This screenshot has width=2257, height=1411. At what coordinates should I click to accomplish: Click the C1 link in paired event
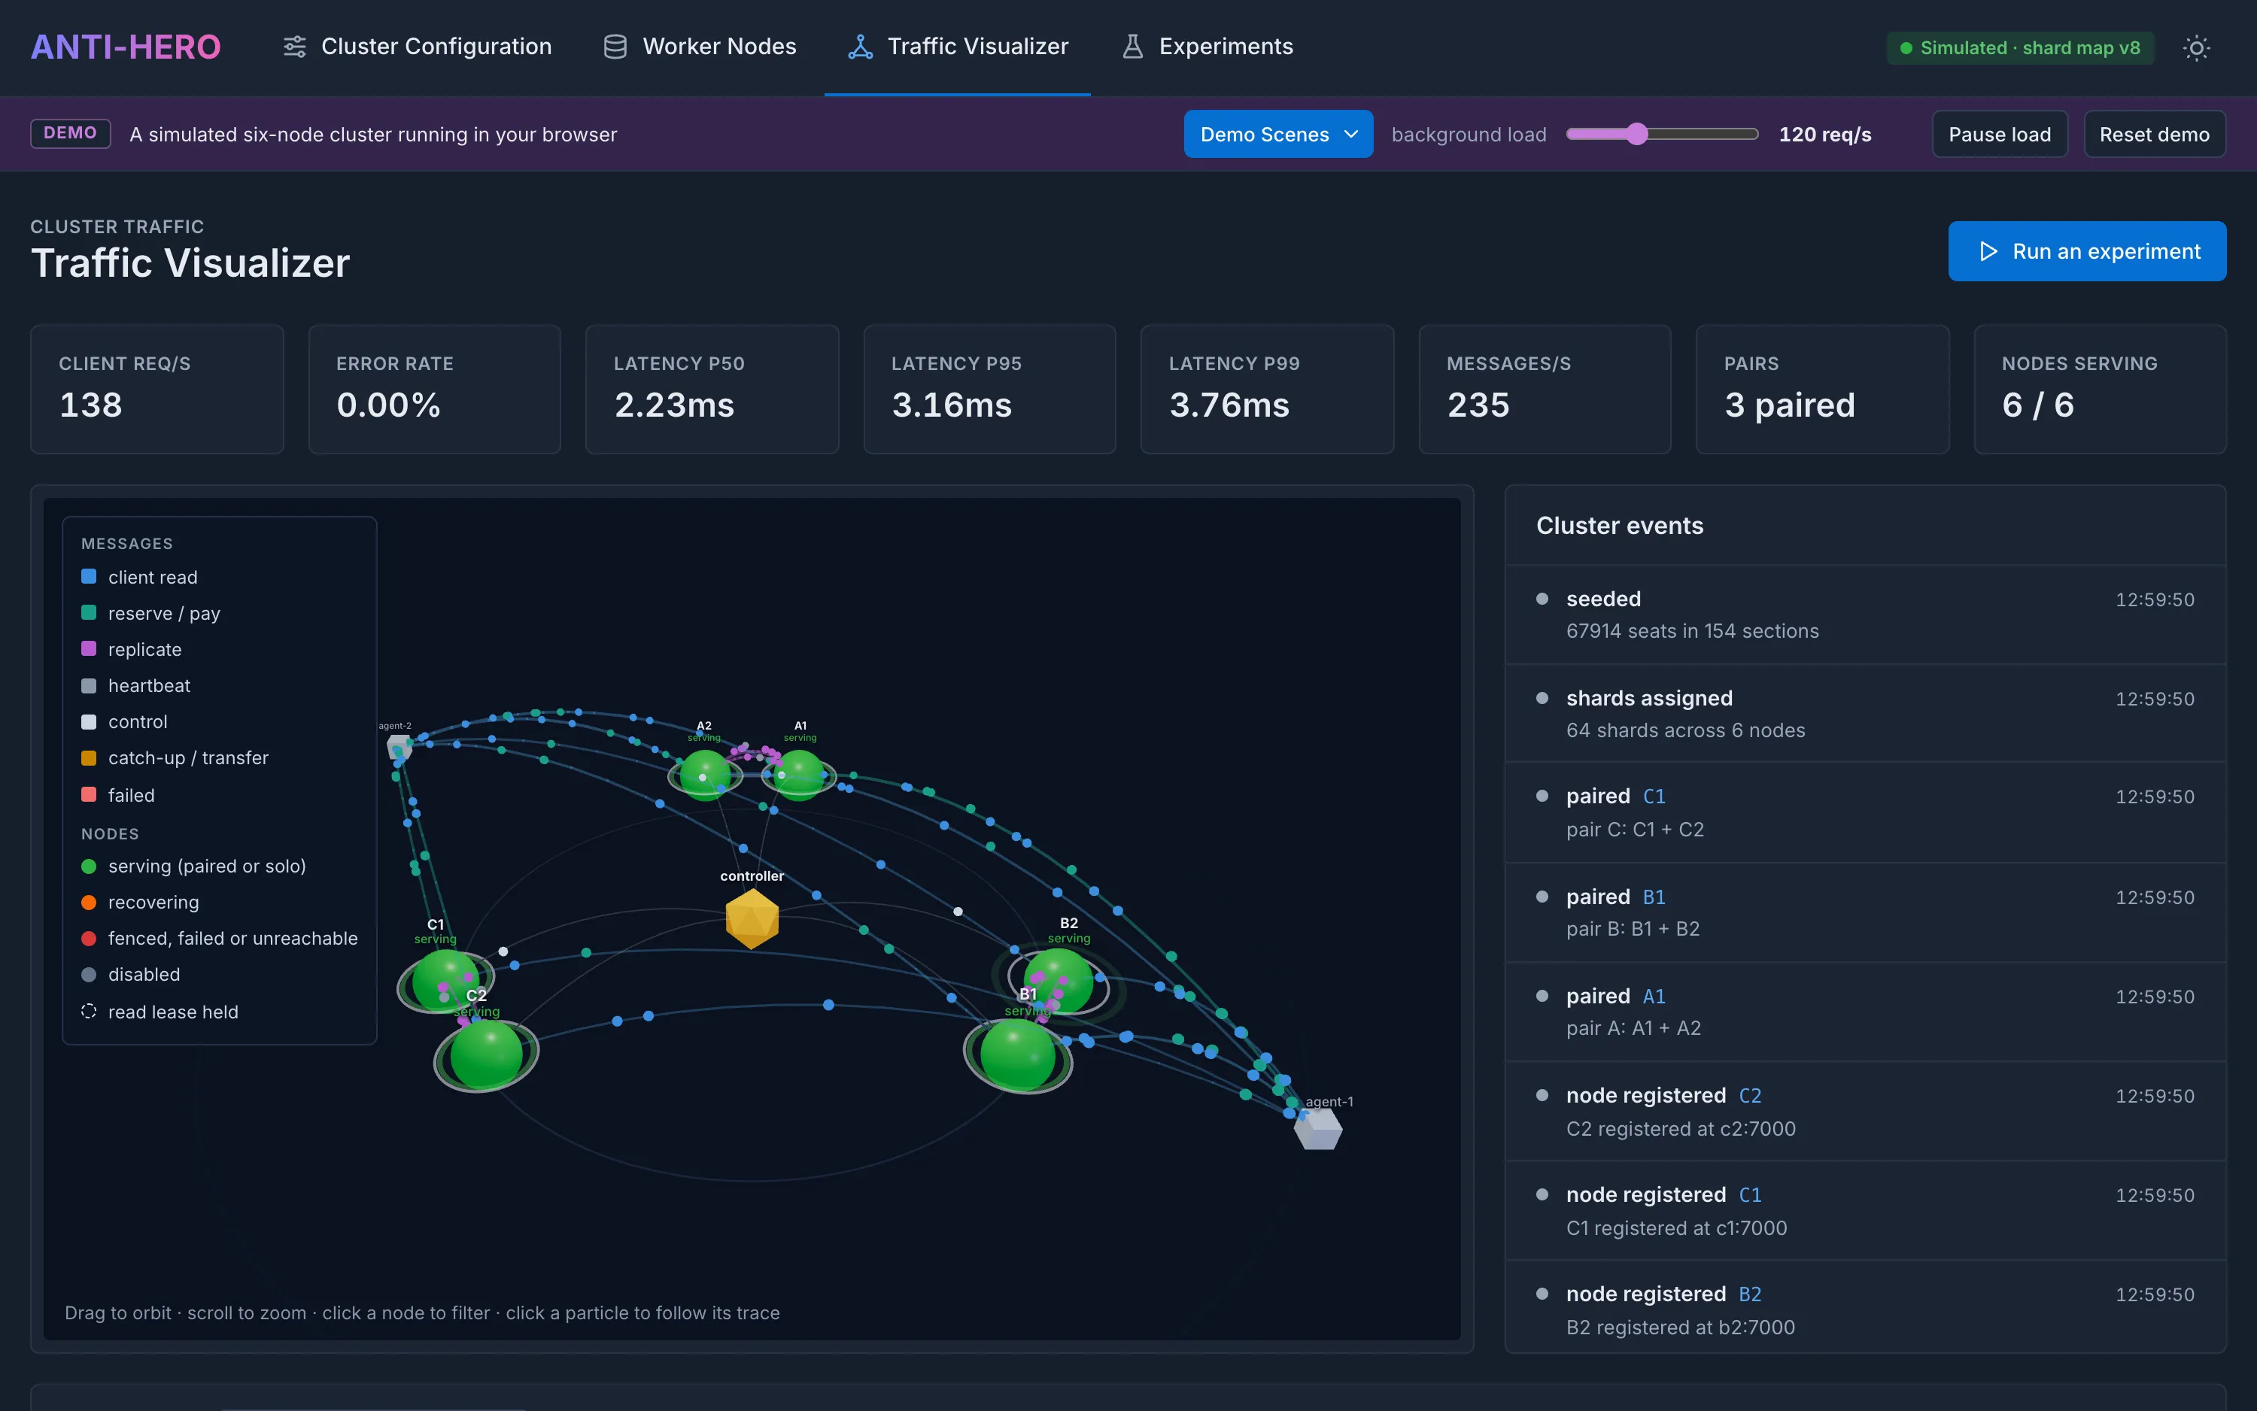coord(1653,796)
